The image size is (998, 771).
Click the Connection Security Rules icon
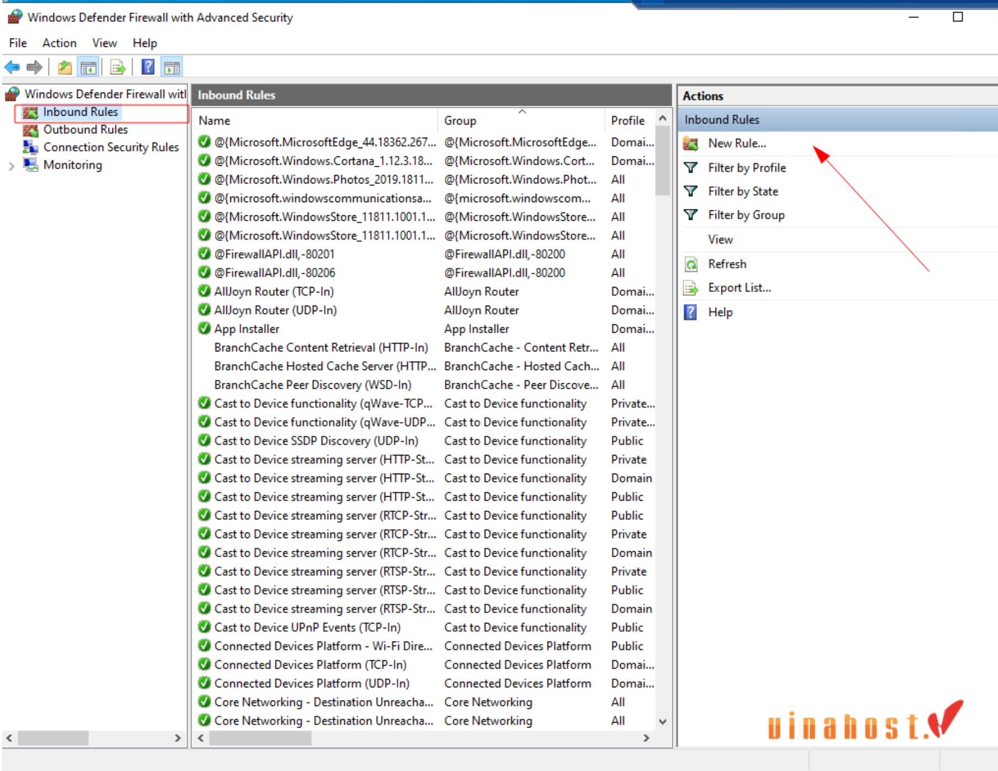click(30, 147)
